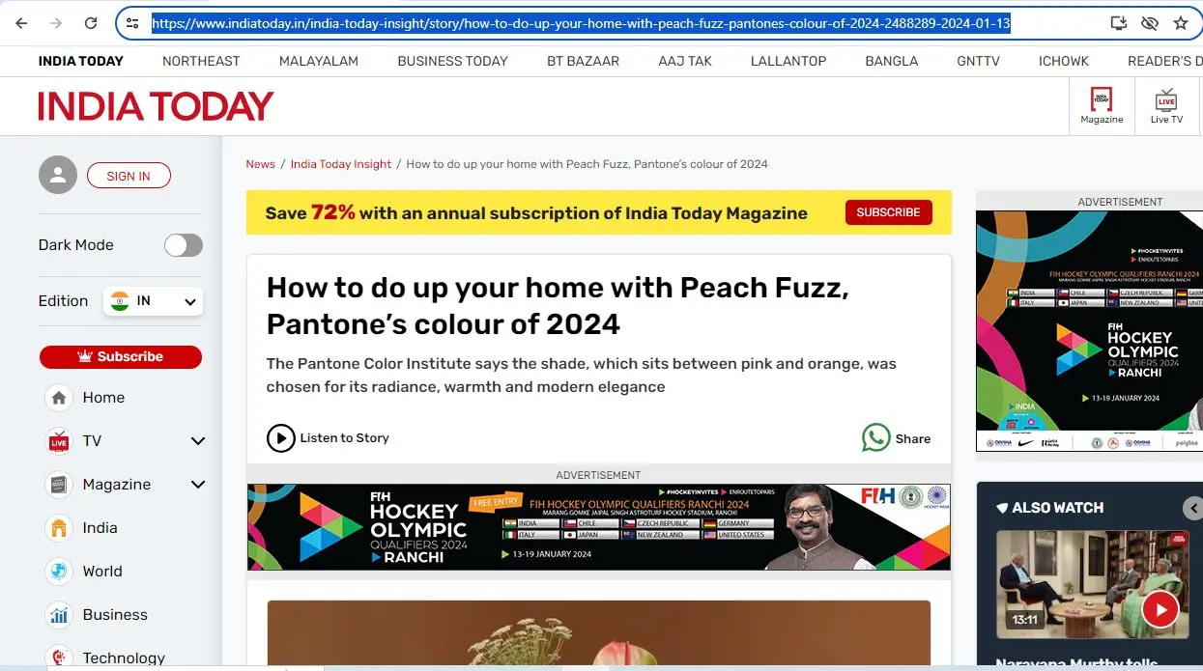1203x671 pixels.
Task: Click the URL address bar field
Action: [x=581, y=23]
